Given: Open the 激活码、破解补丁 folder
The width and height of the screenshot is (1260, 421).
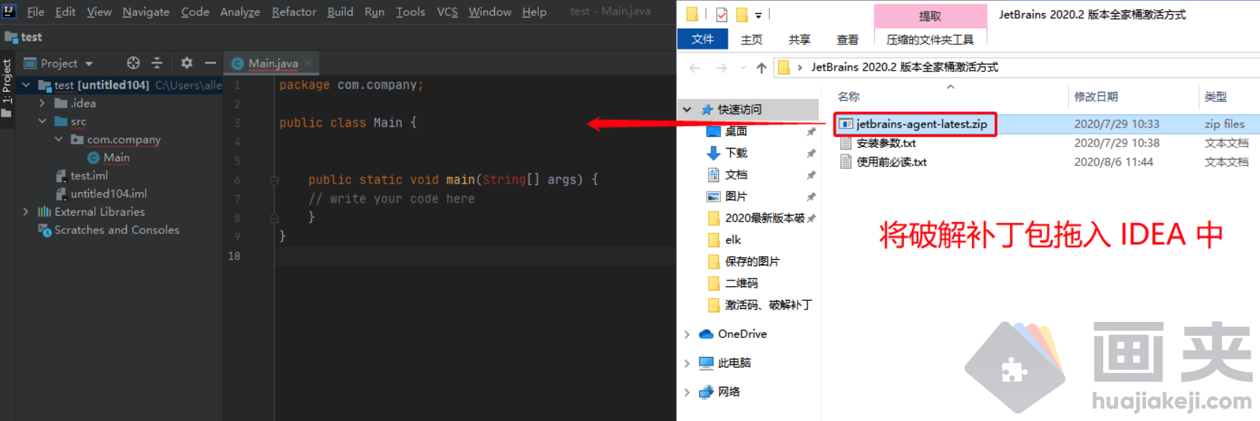Looking at the screenshot, I should [x=769, y=304].
